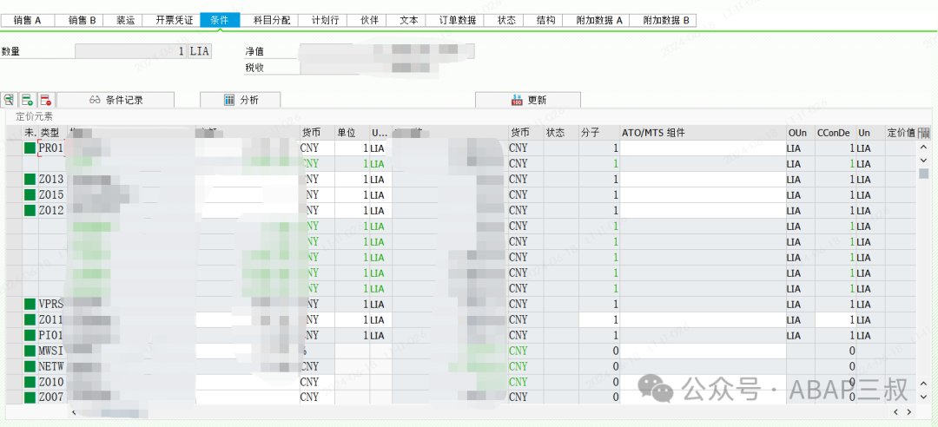Image resolution: width=938 pixels, height=427 pixels.
Task: Click the ATO/MTS 组件 column header
Action: [703, 133]
